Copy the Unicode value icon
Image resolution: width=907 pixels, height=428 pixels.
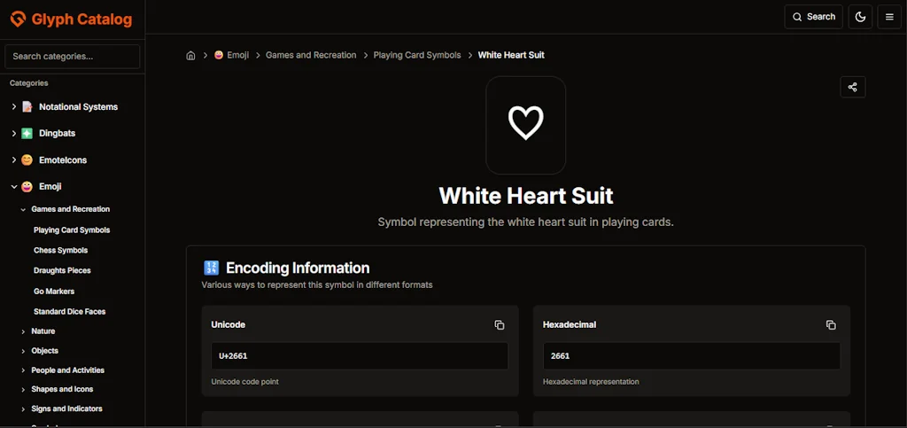[x=500, y=325]
